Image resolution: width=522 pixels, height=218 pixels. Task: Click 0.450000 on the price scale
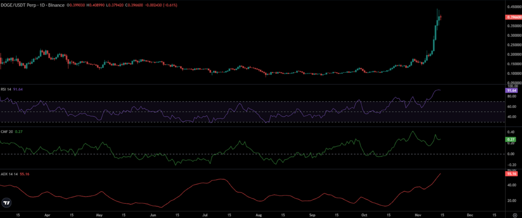514,7
